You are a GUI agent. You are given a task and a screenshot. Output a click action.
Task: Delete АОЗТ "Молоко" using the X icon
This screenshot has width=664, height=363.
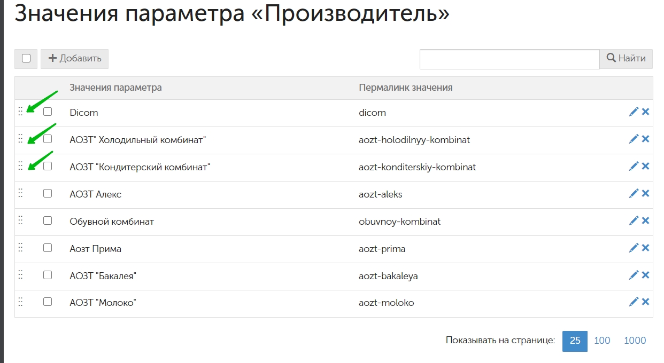[645, 302]
